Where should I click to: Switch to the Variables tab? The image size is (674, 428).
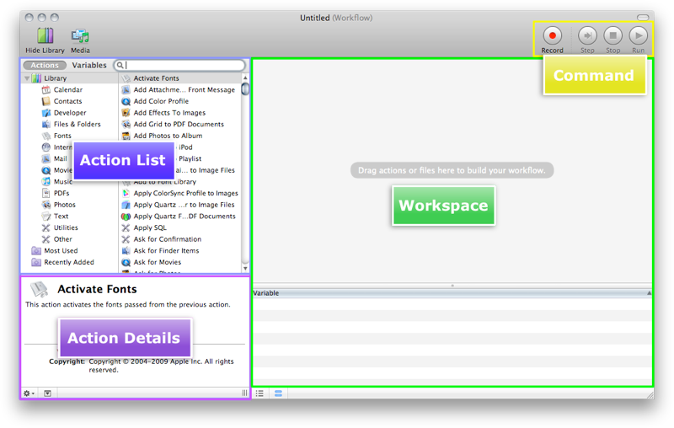click(89, 66)
